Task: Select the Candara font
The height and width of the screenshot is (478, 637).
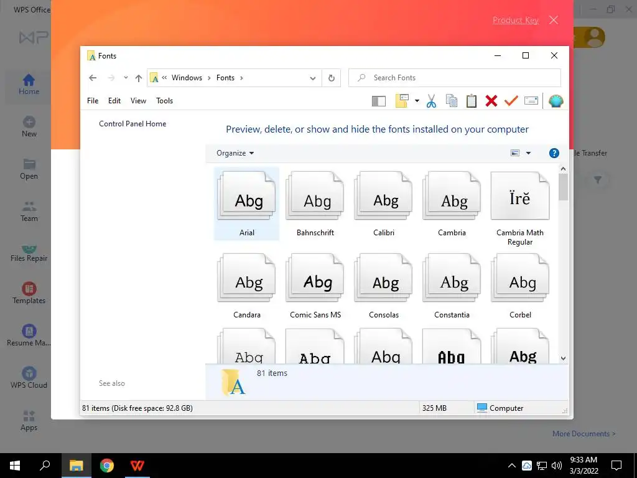Action: tap(246, 286)
